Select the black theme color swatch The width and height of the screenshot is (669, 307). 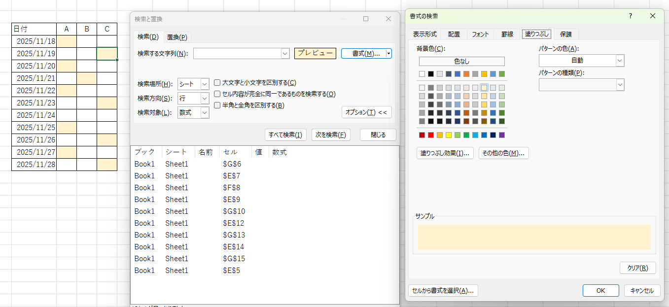(431, 74)
